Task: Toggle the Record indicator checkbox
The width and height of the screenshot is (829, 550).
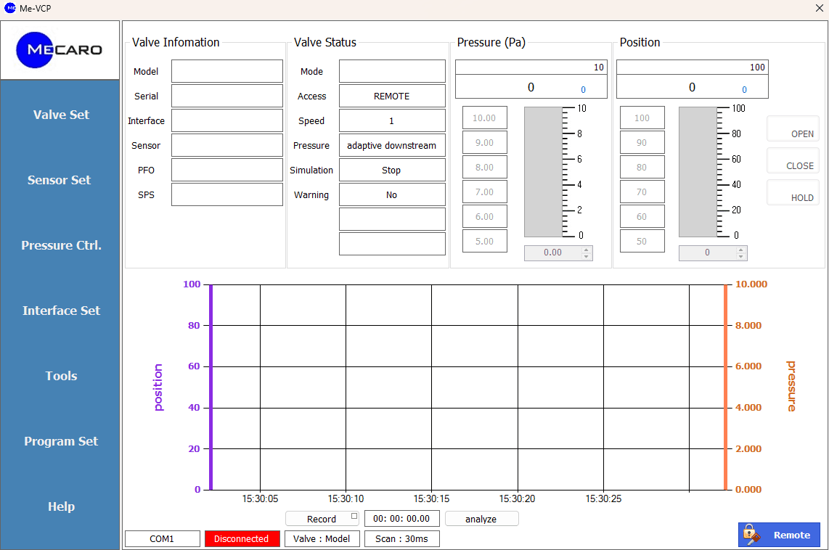Action: point(354,516)
